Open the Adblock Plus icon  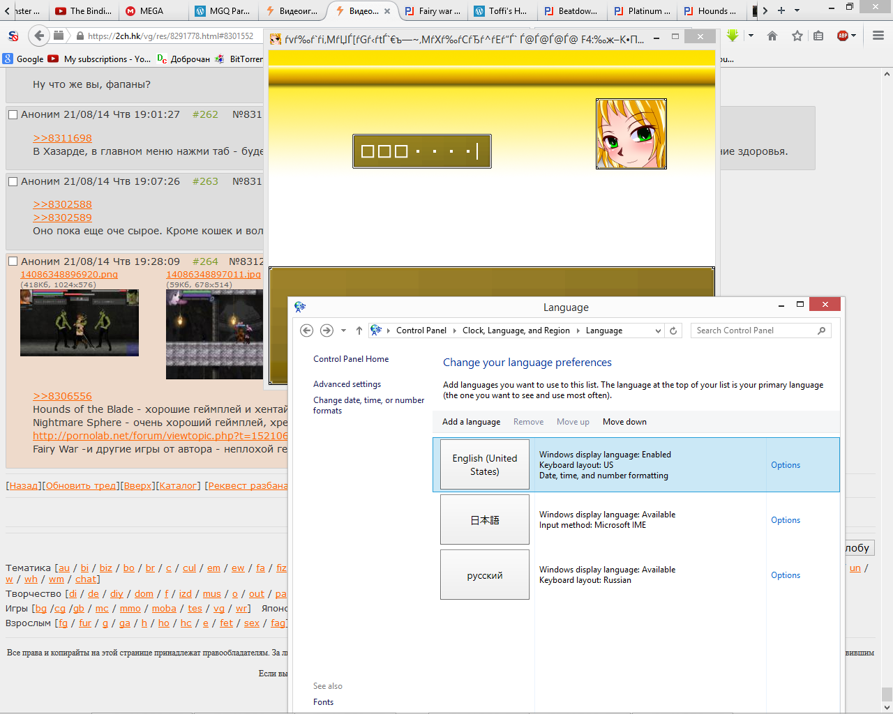click(x=843, y=36)
